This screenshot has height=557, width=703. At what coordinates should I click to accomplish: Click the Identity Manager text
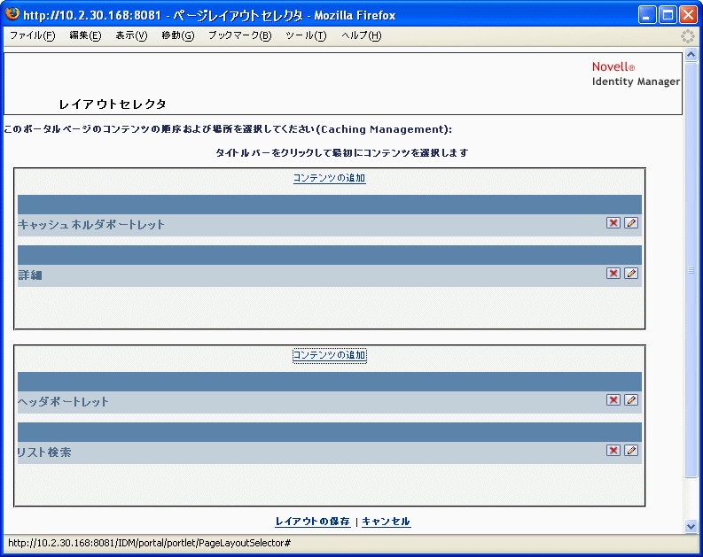(x=636, y=81)
